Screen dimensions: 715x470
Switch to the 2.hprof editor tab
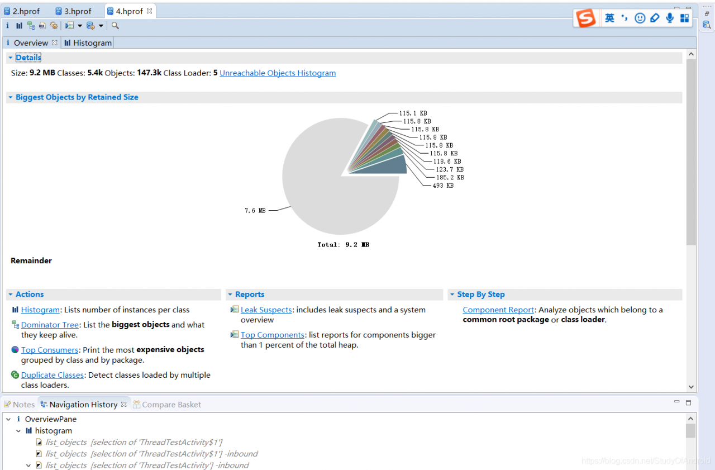pyautogui.click(x=22, y=11)
